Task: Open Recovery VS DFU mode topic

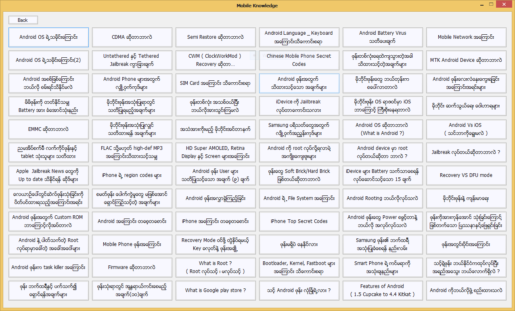Action: click(466, 175)
